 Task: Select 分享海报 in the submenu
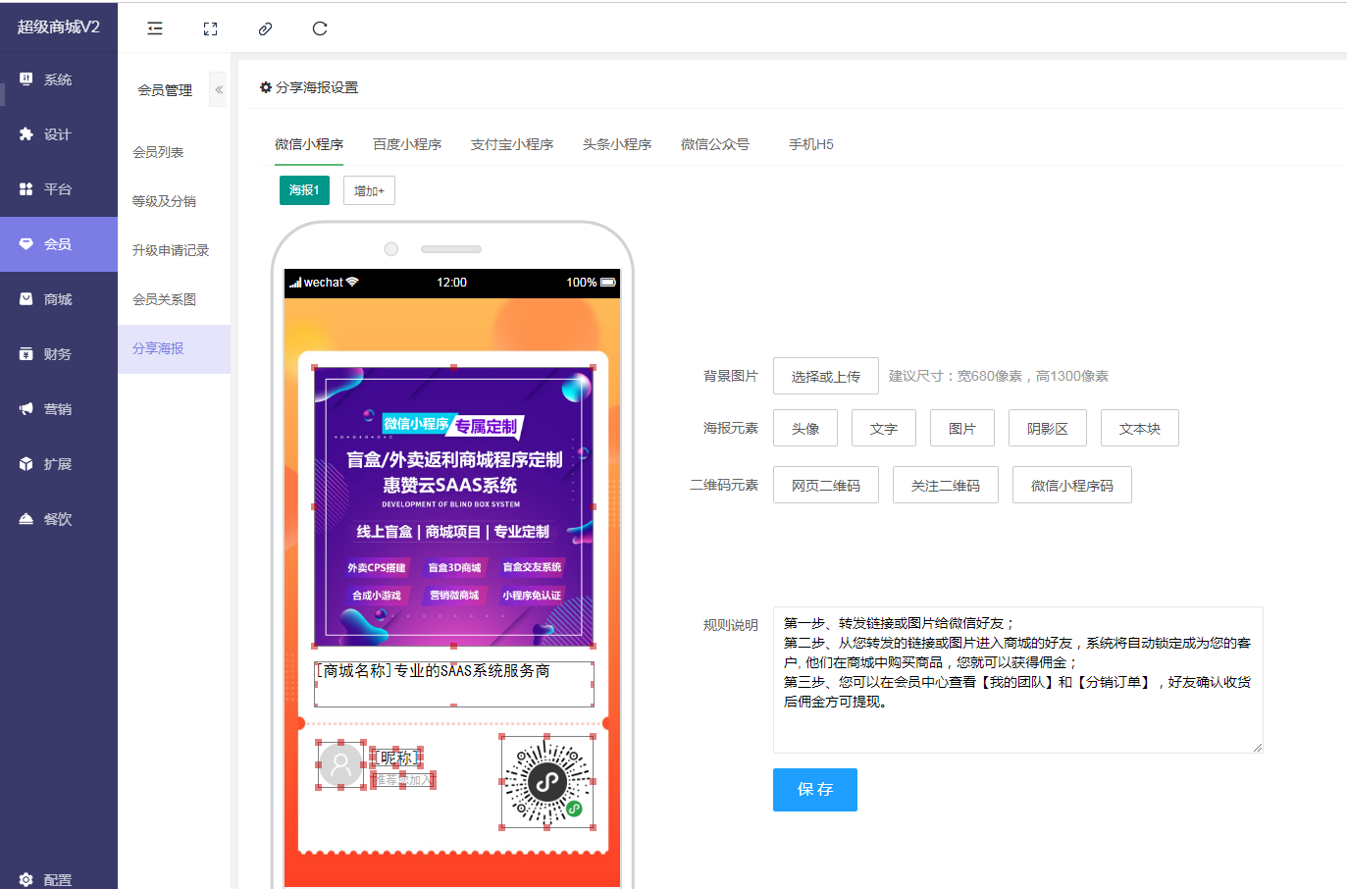174,348
